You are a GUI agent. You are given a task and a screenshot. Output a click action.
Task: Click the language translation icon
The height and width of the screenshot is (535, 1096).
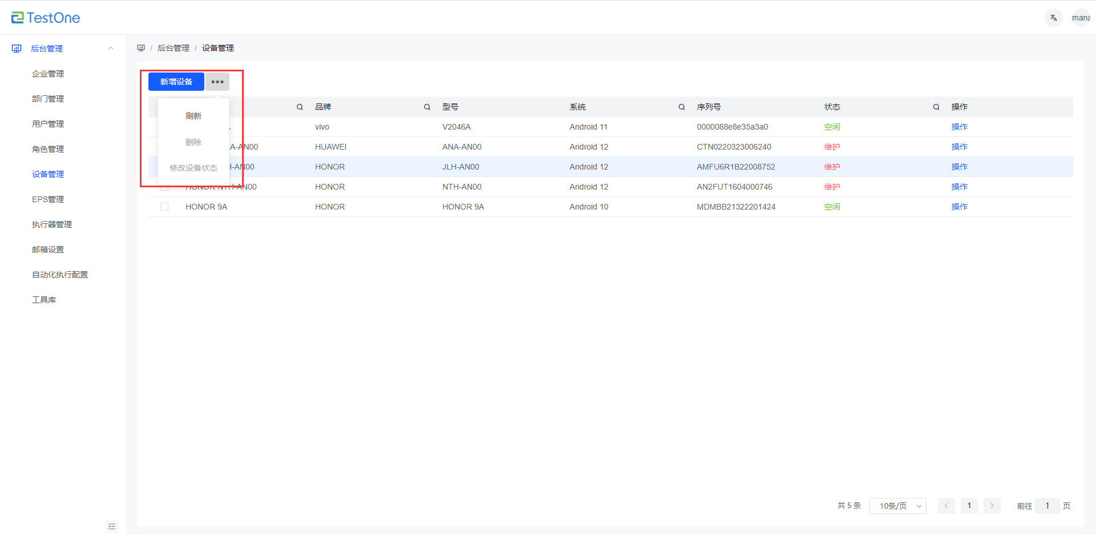pos(1053,18)
